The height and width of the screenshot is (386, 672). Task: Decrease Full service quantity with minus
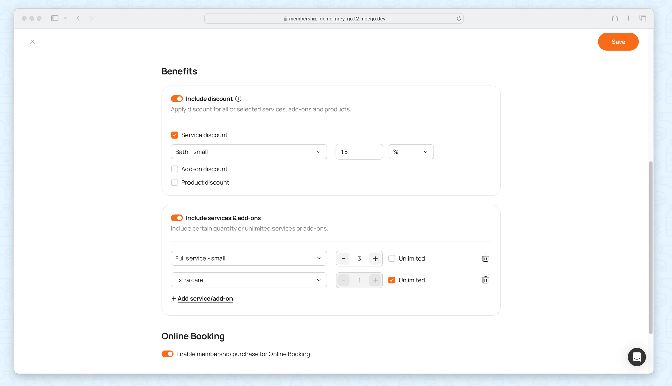point(343,259)
